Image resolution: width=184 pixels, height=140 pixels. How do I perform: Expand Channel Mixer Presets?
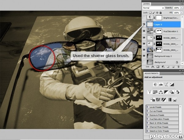tap(147, 127)
